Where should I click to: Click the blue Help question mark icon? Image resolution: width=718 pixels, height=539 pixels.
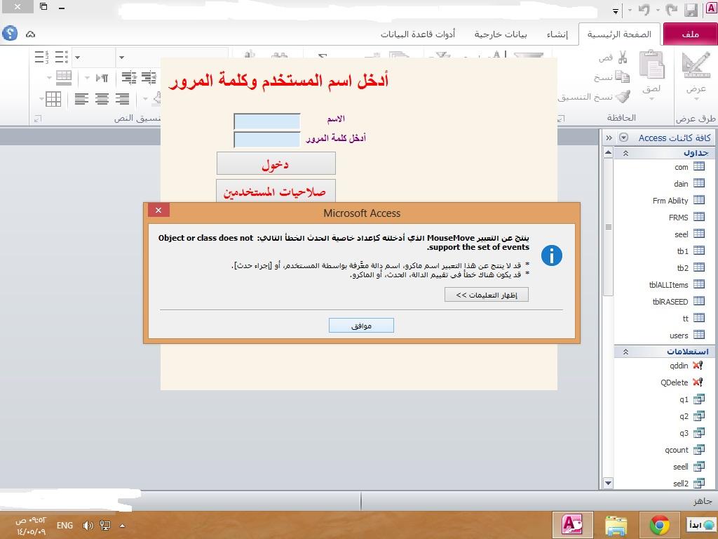[10, 34]
